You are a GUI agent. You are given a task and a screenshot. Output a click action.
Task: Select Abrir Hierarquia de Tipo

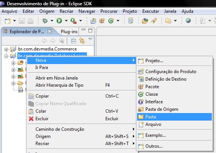pyautogui.click(x=82, y=85)
